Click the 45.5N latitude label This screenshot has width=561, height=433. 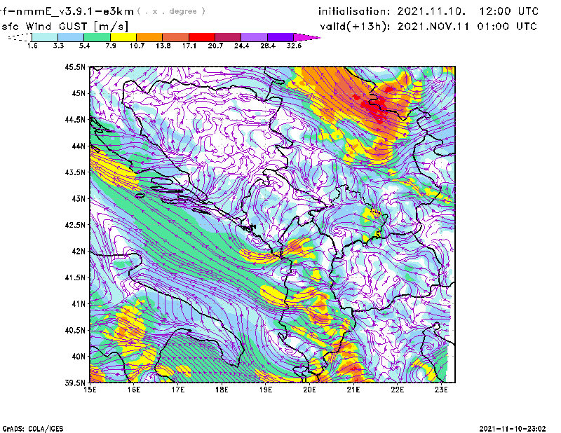pyautogui.click(x=75, y=67)
